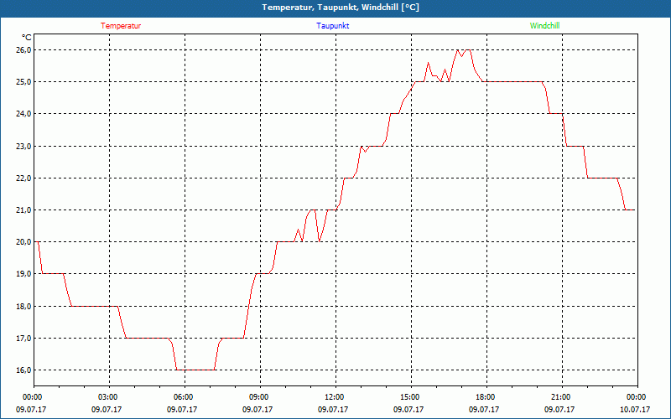The height and width of the screenshot is (419, 671).
Task: Click the '09.07.17' date under 21:00
Action: click(559, 409)
